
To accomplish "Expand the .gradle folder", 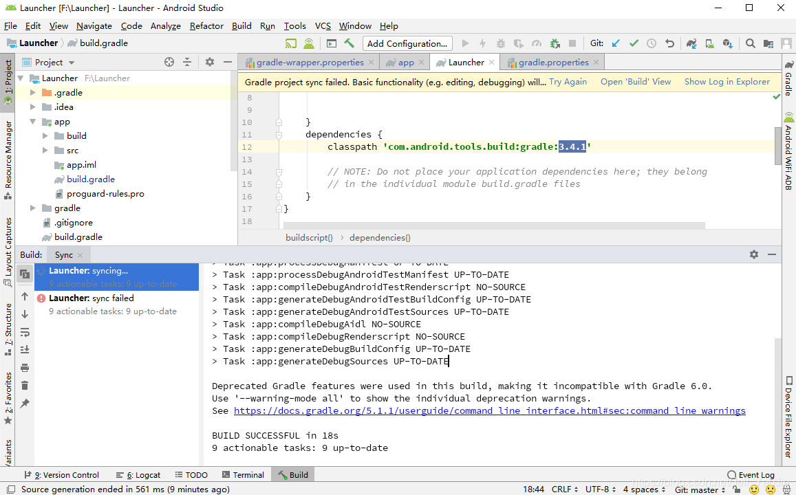I will coord(33,92).
